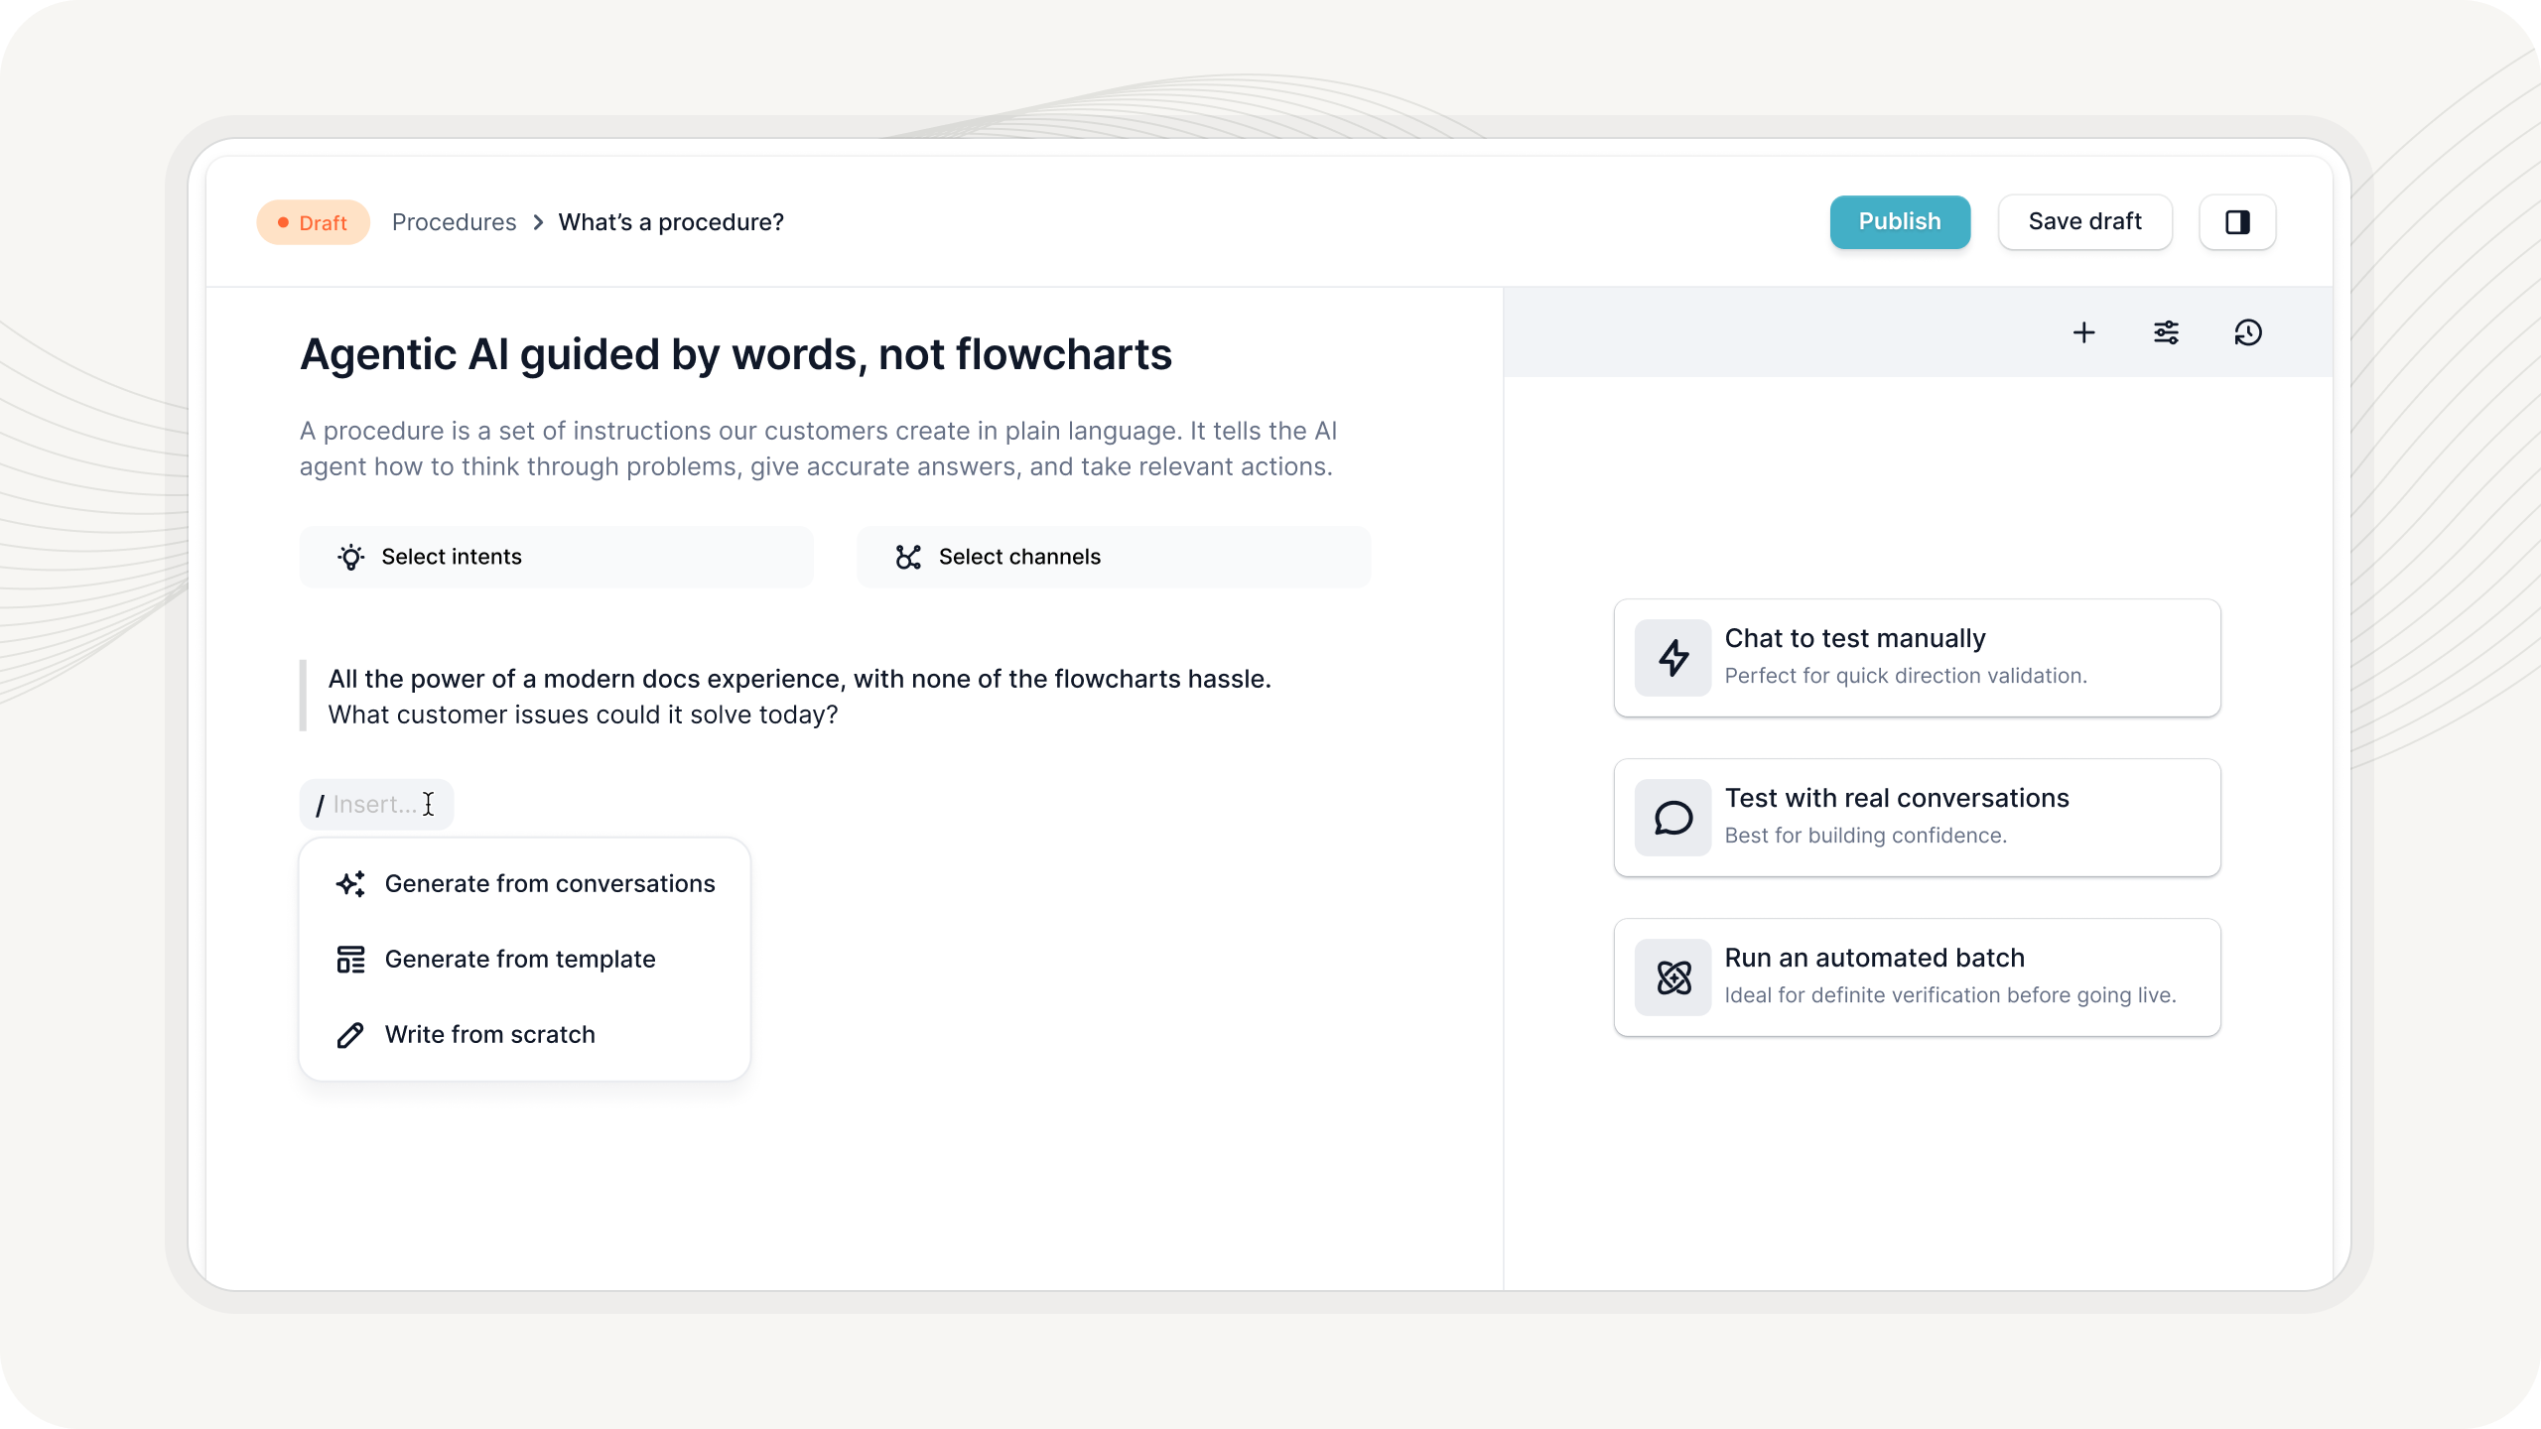Select Write from scratch option
The width and height of the screenshot is (2541, 1429).
[490, 1035]
